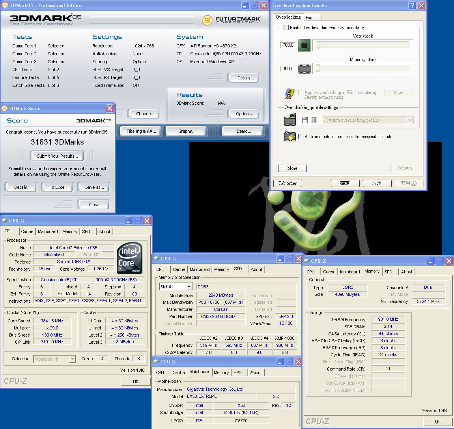Click the help question mark in tweaks title bar

coord(412,5)
